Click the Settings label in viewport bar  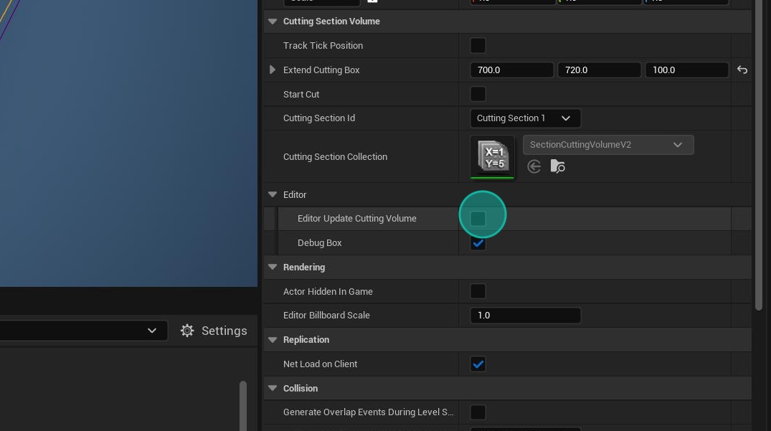click(x=224, y=331)
